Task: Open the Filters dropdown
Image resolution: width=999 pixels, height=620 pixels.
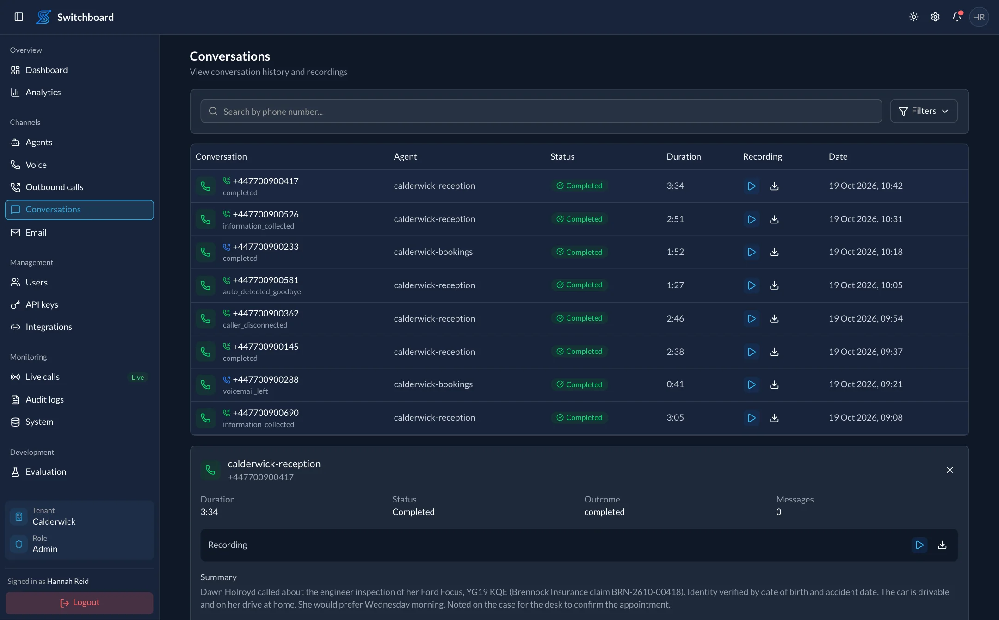Action: click(924, 111)
